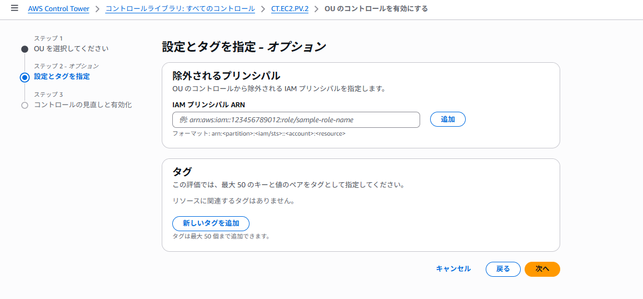Click the OU のコントロールを有効にする breadcrumb text
This screenshot has width=643, height=299.
point(376,9)
